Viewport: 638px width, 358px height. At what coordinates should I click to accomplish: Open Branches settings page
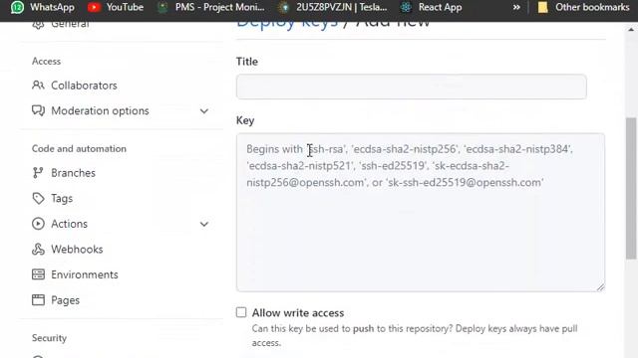(x=73, y=173)
